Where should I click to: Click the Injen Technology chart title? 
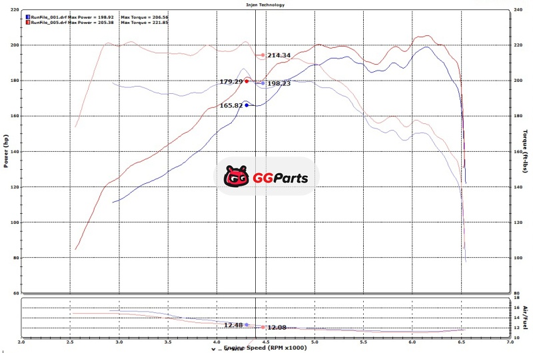(x=266, y=5)
